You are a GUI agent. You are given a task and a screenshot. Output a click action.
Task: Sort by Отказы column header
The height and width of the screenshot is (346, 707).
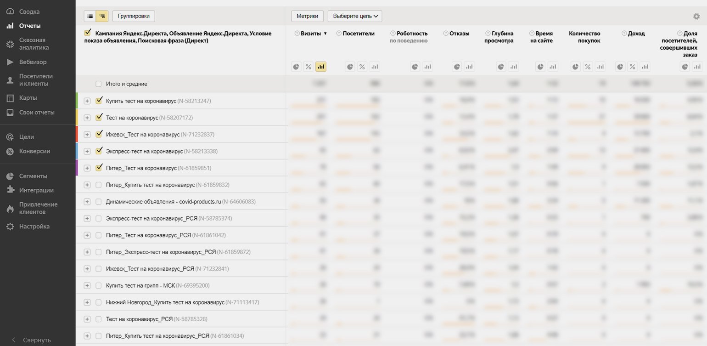tap(459, 34)
